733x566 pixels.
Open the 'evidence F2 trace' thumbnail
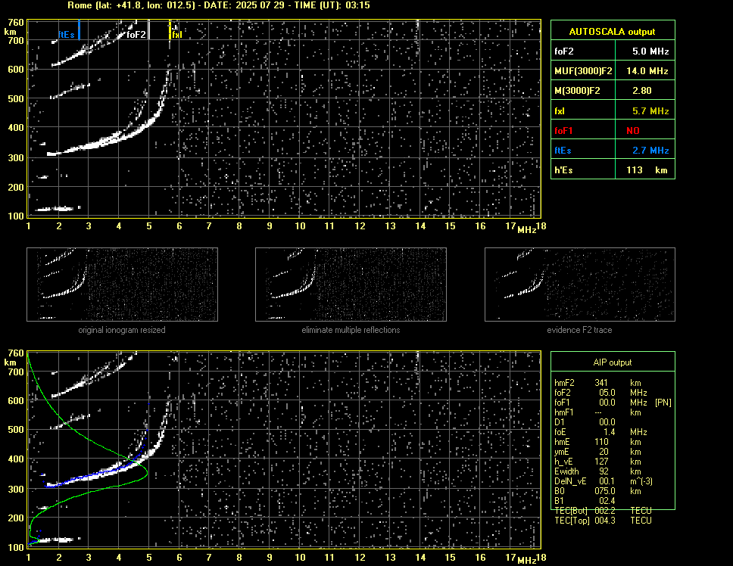pos(580,285)
